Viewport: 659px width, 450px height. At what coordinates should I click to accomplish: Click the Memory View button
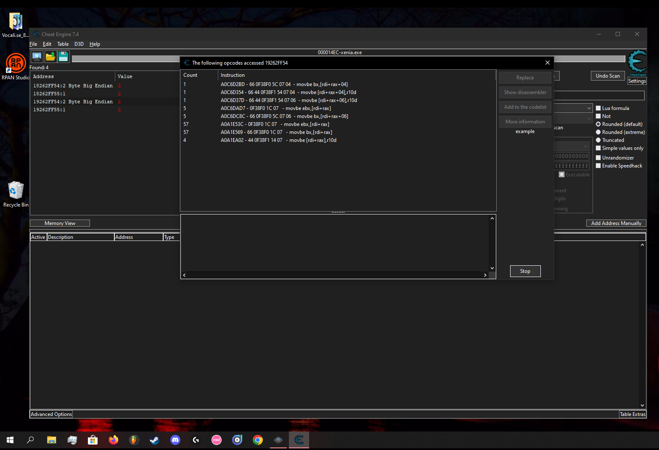coord(59,223)
